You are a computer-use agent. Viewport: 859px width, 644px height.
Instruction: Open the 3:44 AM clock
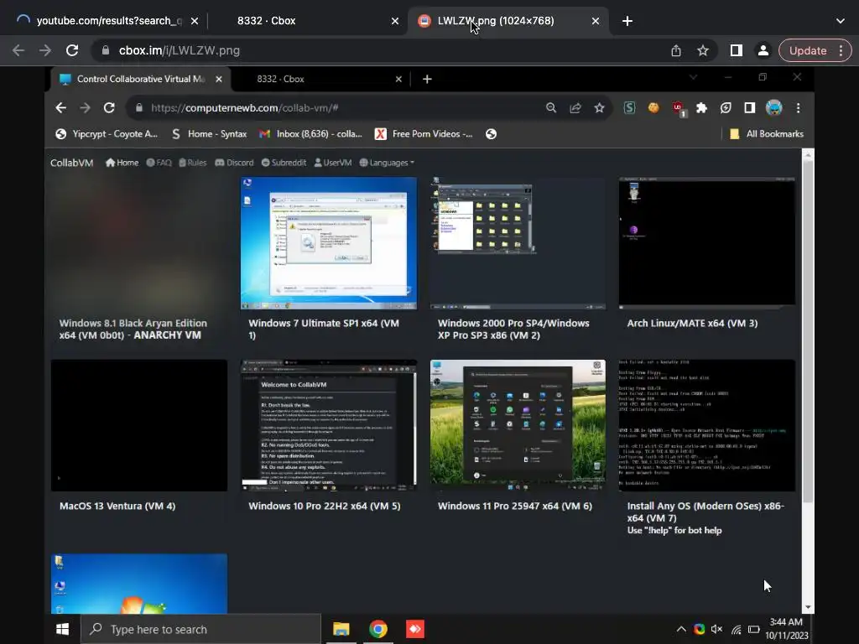787,629
